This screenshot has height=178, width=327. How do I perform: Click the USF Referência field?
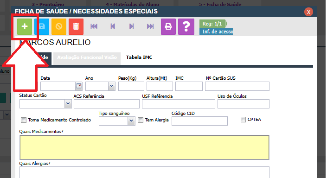[179, 104]
